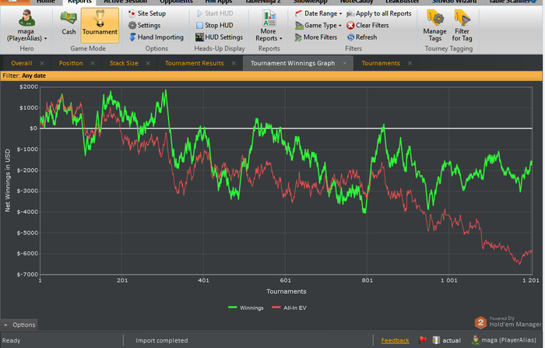Image resolution: width=545 pixels, height=348 pixels.
Task: Open Manage Tags
Action: tap(434, 26)
